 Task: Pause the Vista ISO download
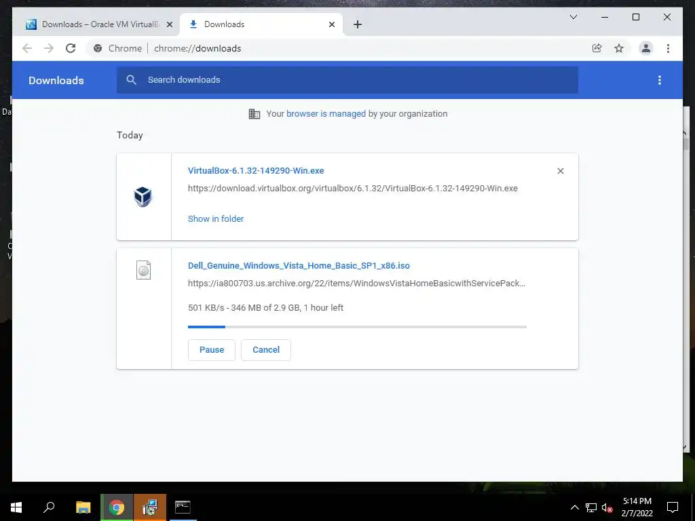(x=212, y=350)
